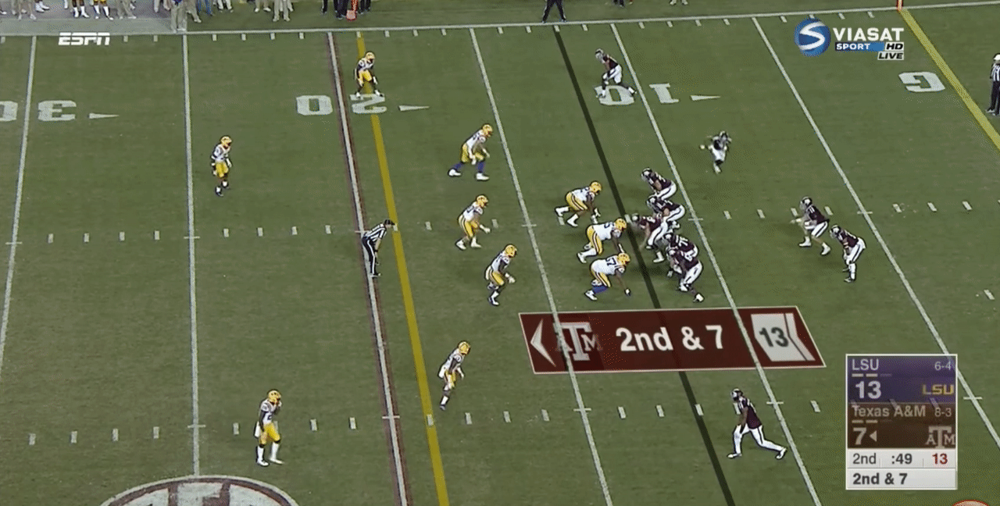The width and height of the screenshot is (1000, 506).
Task: Click the 2nd quarter indicator in the scoreboard
Action: (x=864, y=458)
